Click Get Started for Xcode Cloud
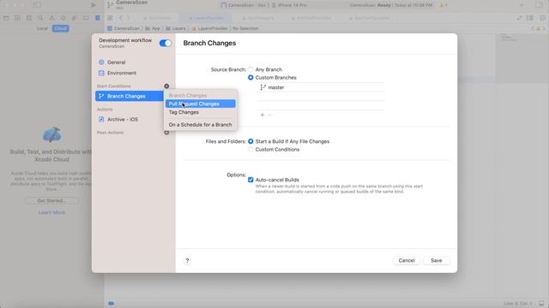This screenshot has height=308, width=549. coord(51,201)
